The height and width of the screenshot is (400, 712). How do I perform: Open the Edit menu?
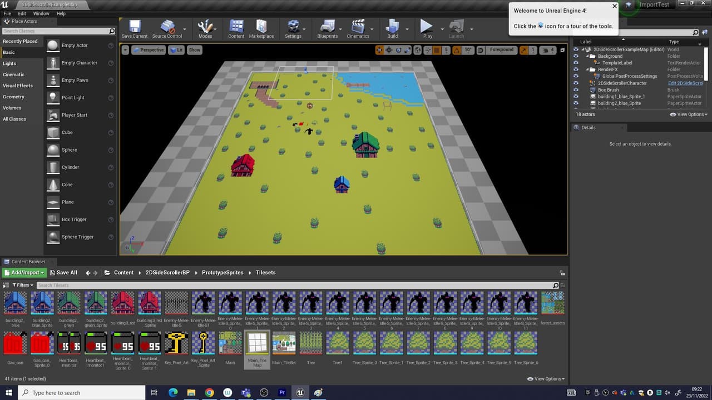pyautogui.click(x=22, y=13)
